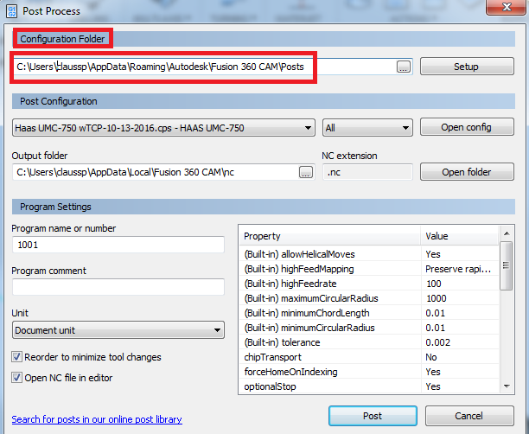Click the tolerance value 0.002
This screenshot has height=434, width=529.
460,342
